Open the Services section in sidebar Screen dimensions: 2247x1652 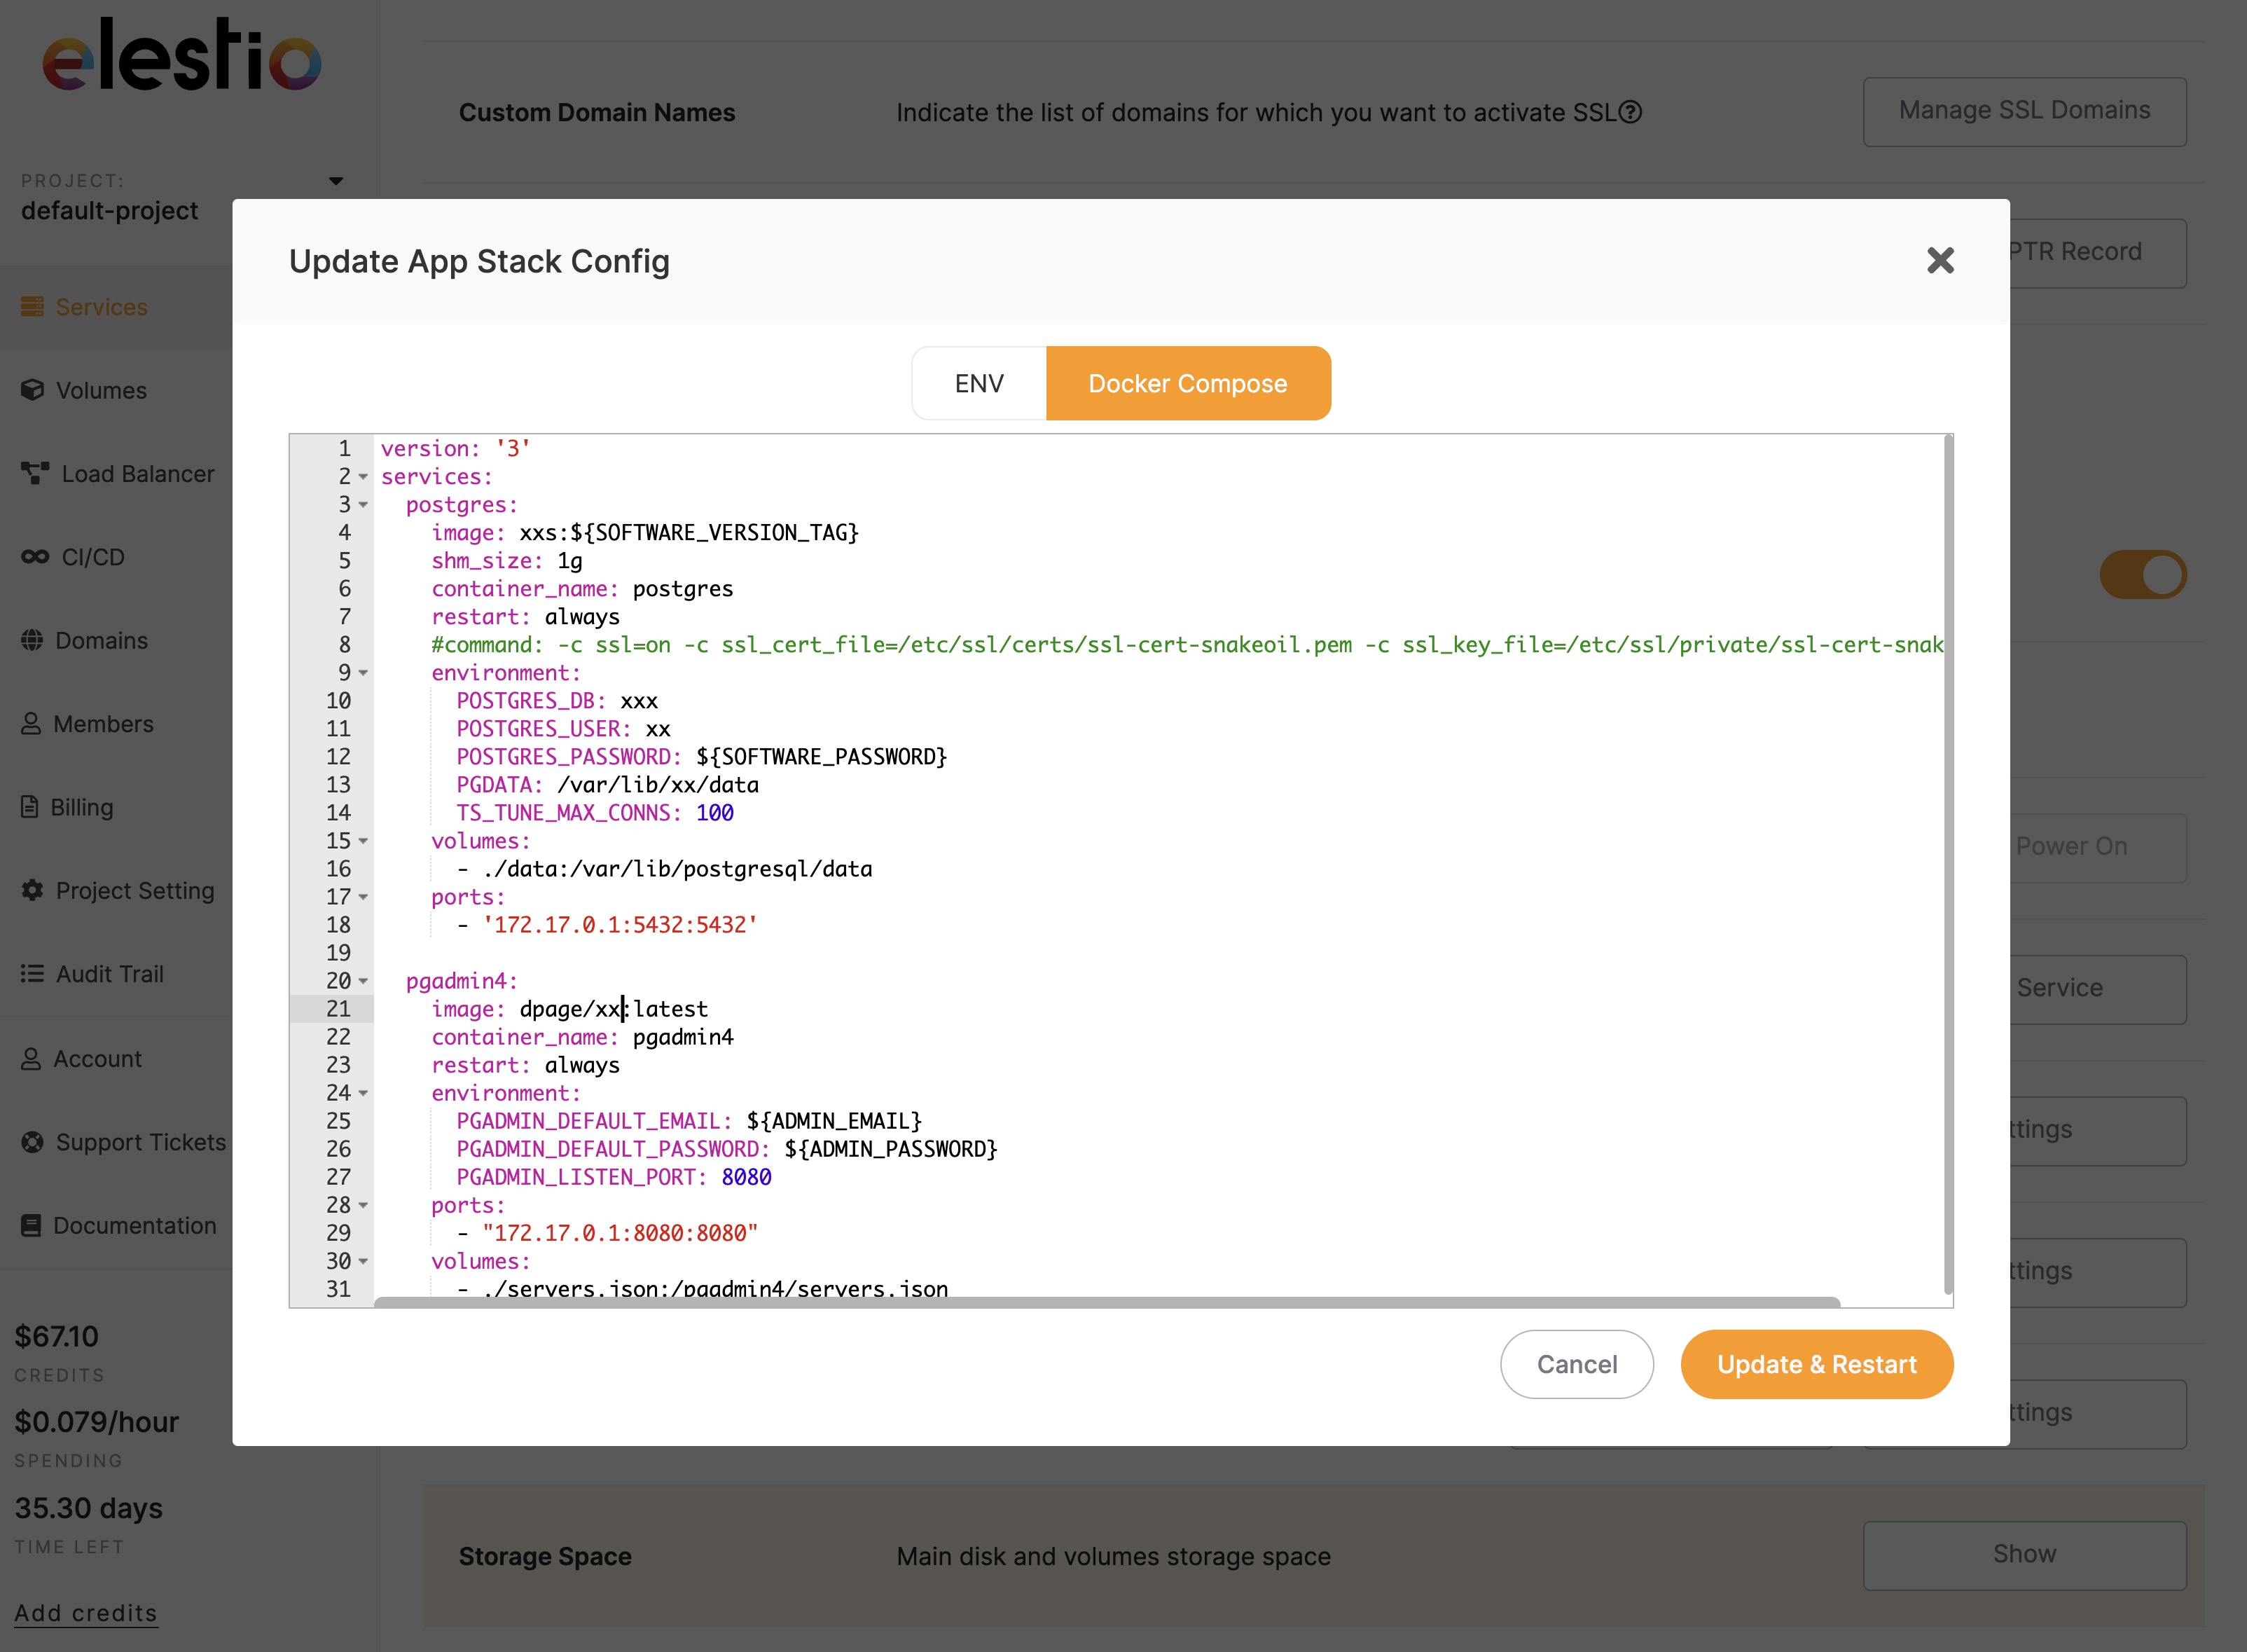(100, 307)
